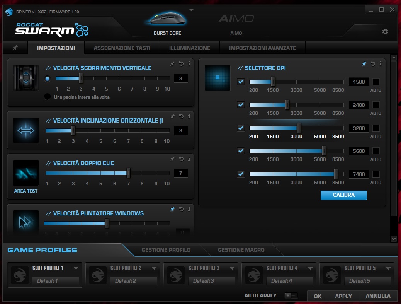Open the Game Profiles tab

[42, 250]
